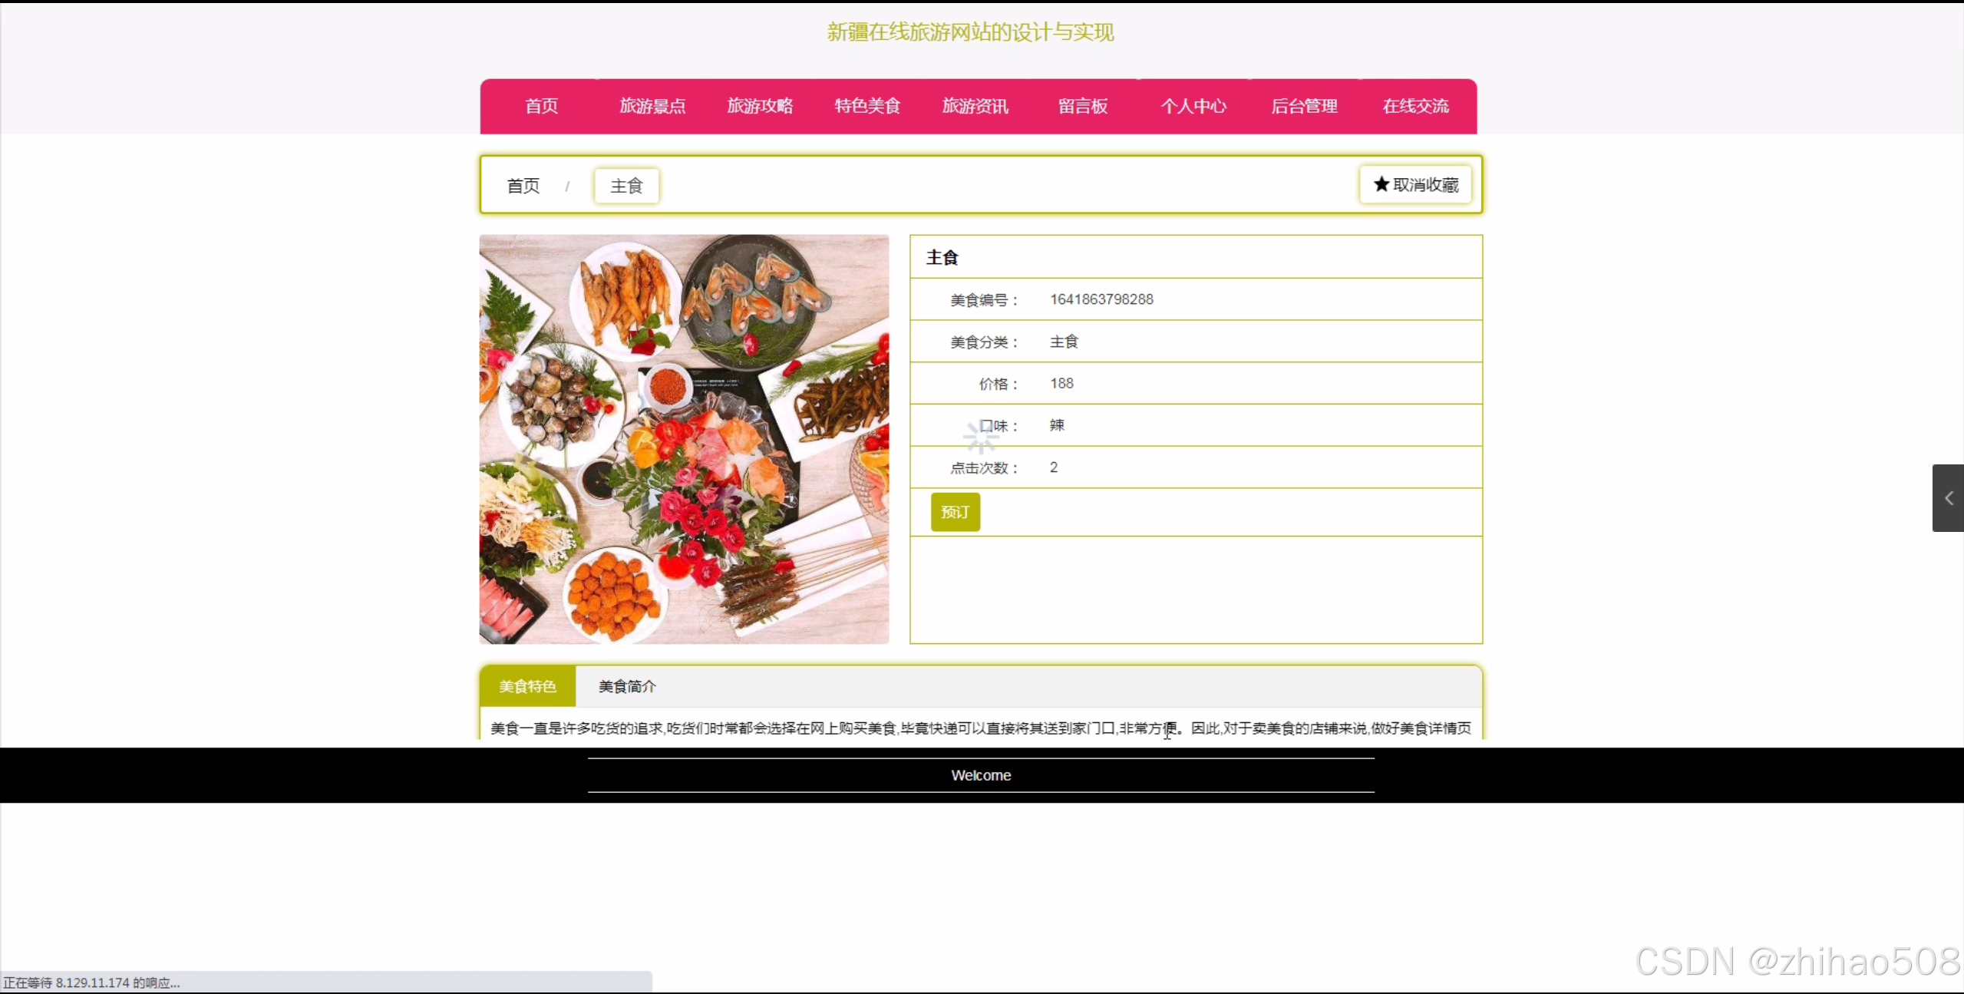Viewport: 1964px width, 994px height.
Task: Select the 美食特色 tab
Action: pyautogui.click(x=527, y=686)
